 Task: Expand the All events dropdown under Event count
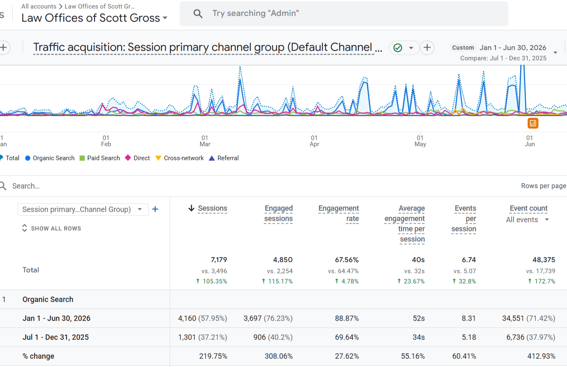(x=528, y=220)
